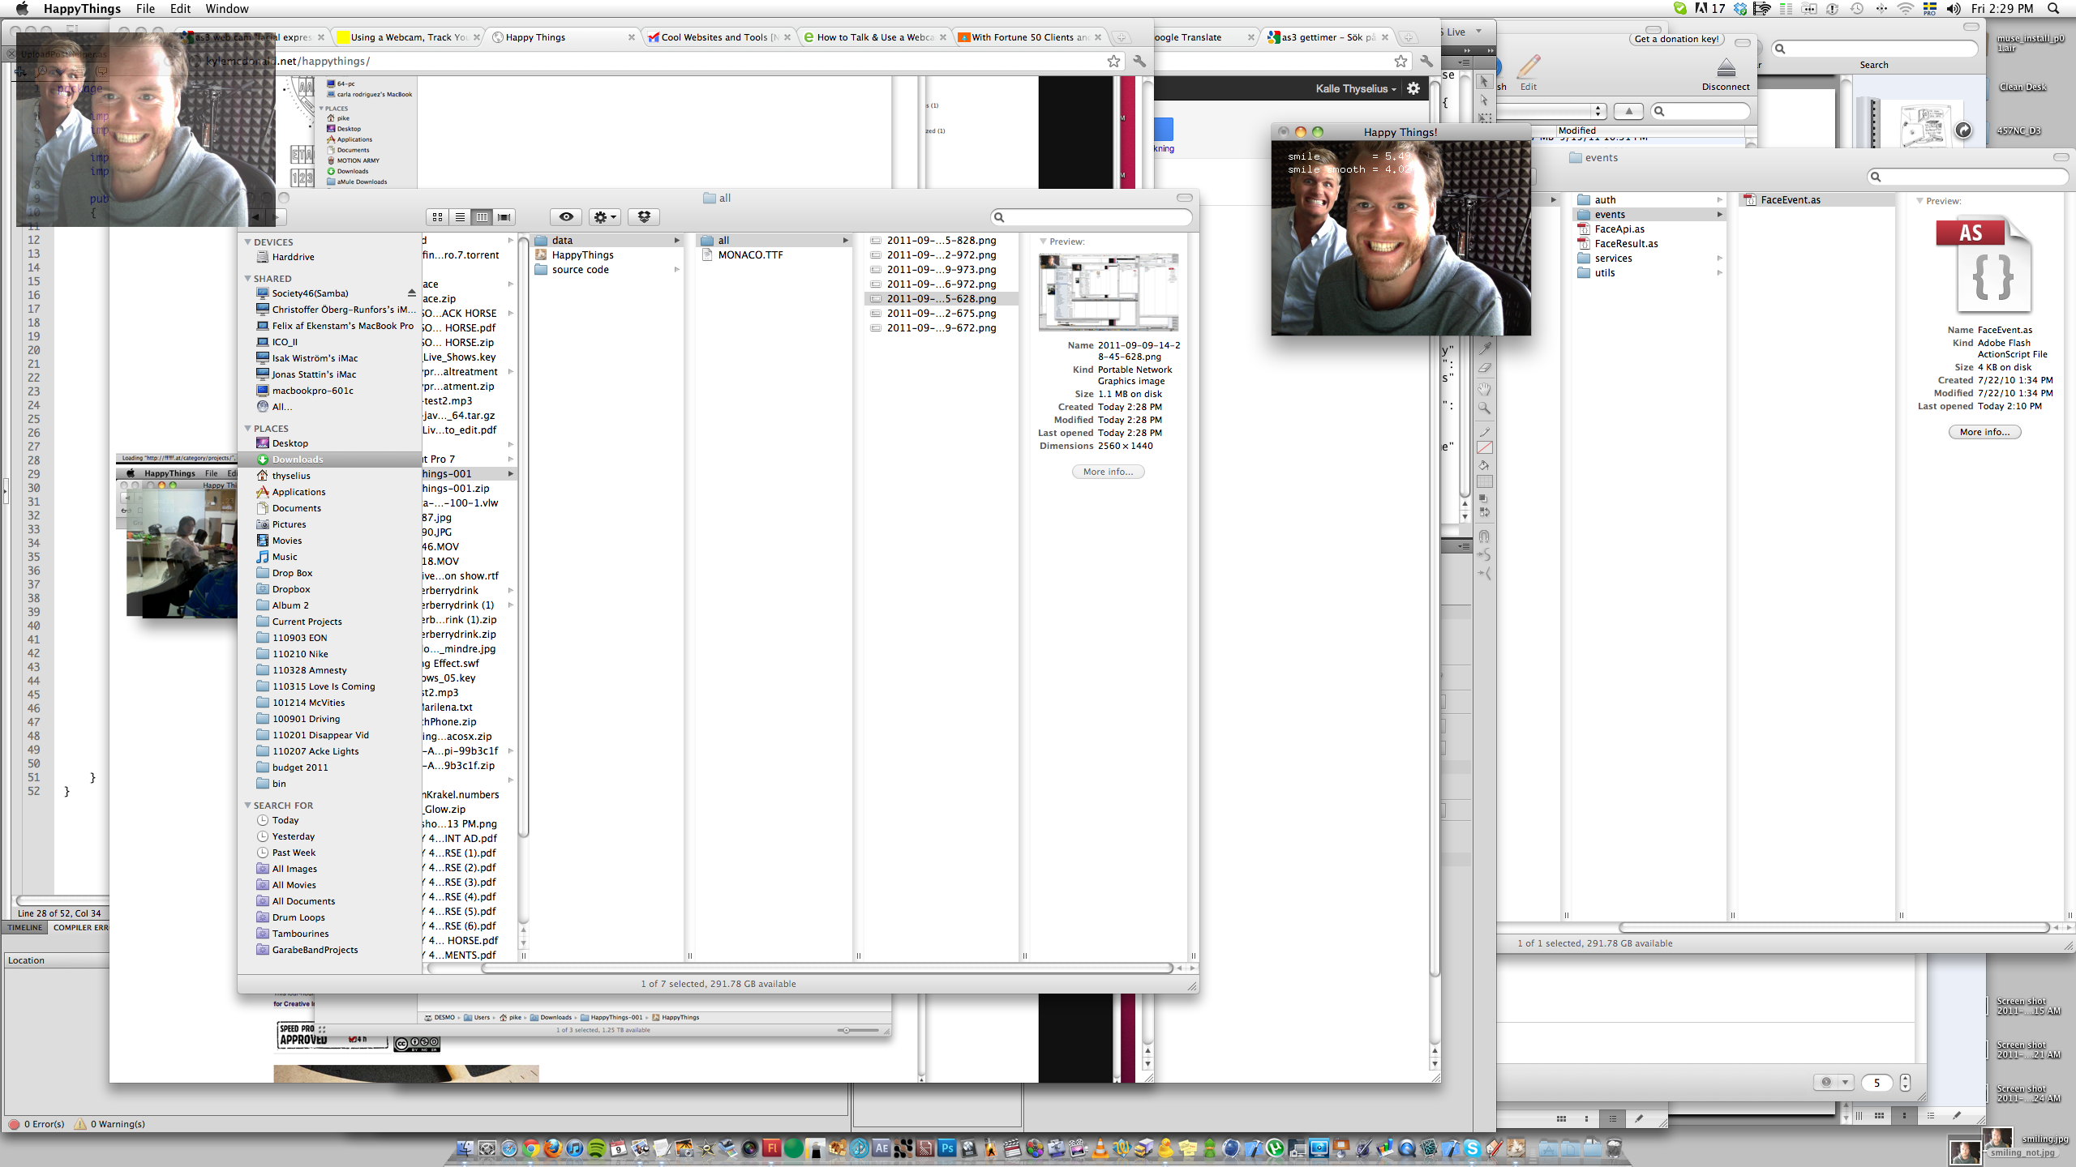Screen dimensions: 2076x1167
Task: Click the screenshot preview thumbnail
Action: coord(1109,292)
